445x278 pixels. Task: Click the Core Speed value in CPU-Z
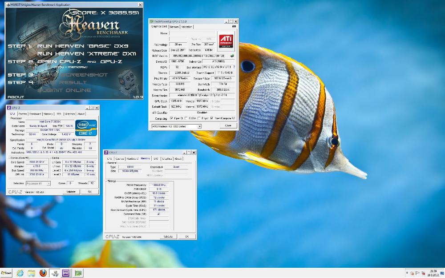(x=36, y=162)
